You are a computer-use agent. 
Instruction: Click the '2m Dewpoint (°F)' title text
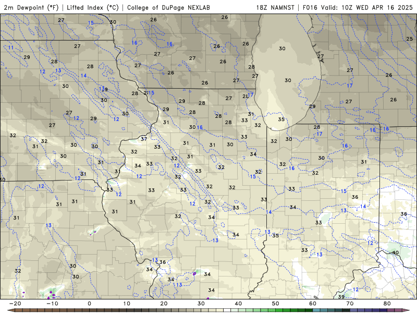pyautogui.click(x=31, y=8)
